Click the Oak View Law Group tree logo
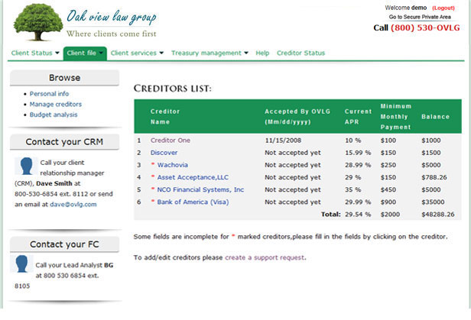The image size is (471, 320). click(38, 22)
